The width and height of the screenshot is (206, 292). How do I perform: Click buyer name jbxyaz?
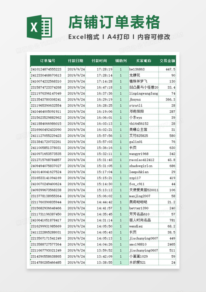pos(135,99)
